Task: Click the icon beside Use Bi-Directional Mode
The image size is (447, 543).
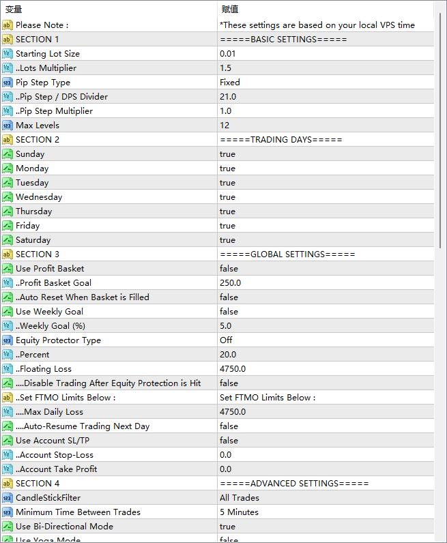Action: (x=8, y=527)
